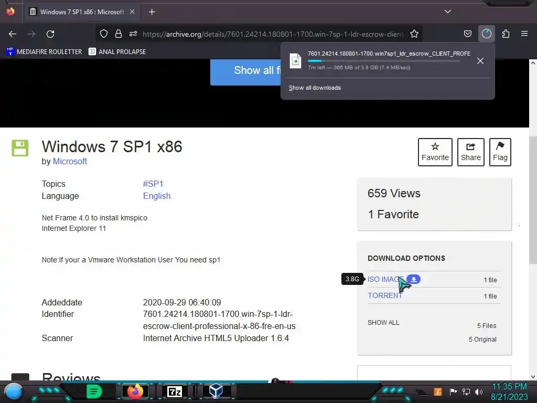
Task: Toggle the downloads panel button
Action: tap(487, 34)
